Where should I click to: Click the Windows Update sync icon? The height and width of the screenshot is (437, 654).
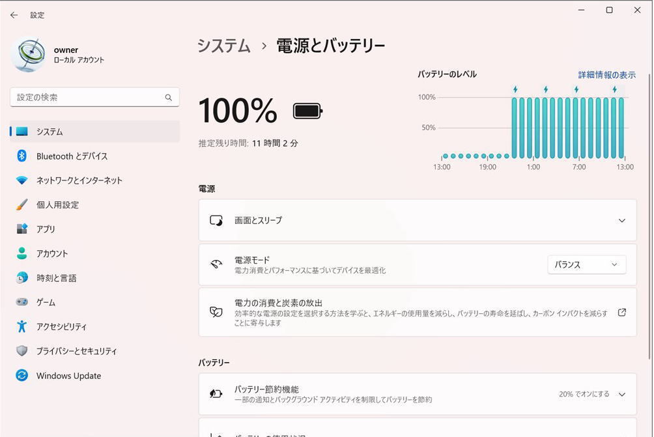pos(22,376)
